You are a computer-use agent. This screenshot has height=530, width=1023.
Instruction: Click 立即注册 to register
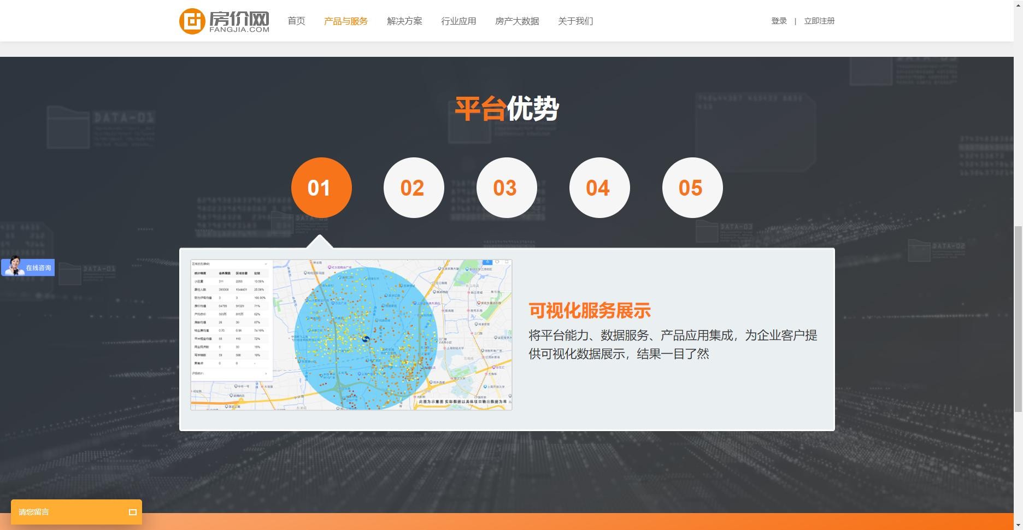pyautogui.click(x=819, y=21)
